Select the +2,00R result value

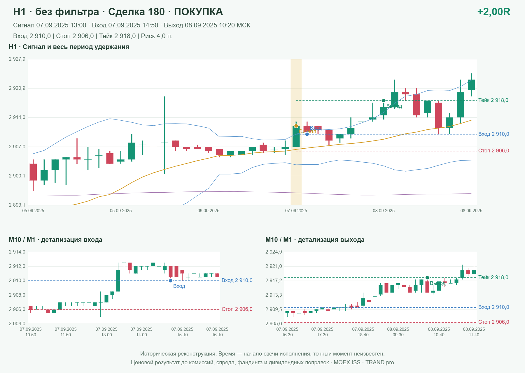pos(494,12)
